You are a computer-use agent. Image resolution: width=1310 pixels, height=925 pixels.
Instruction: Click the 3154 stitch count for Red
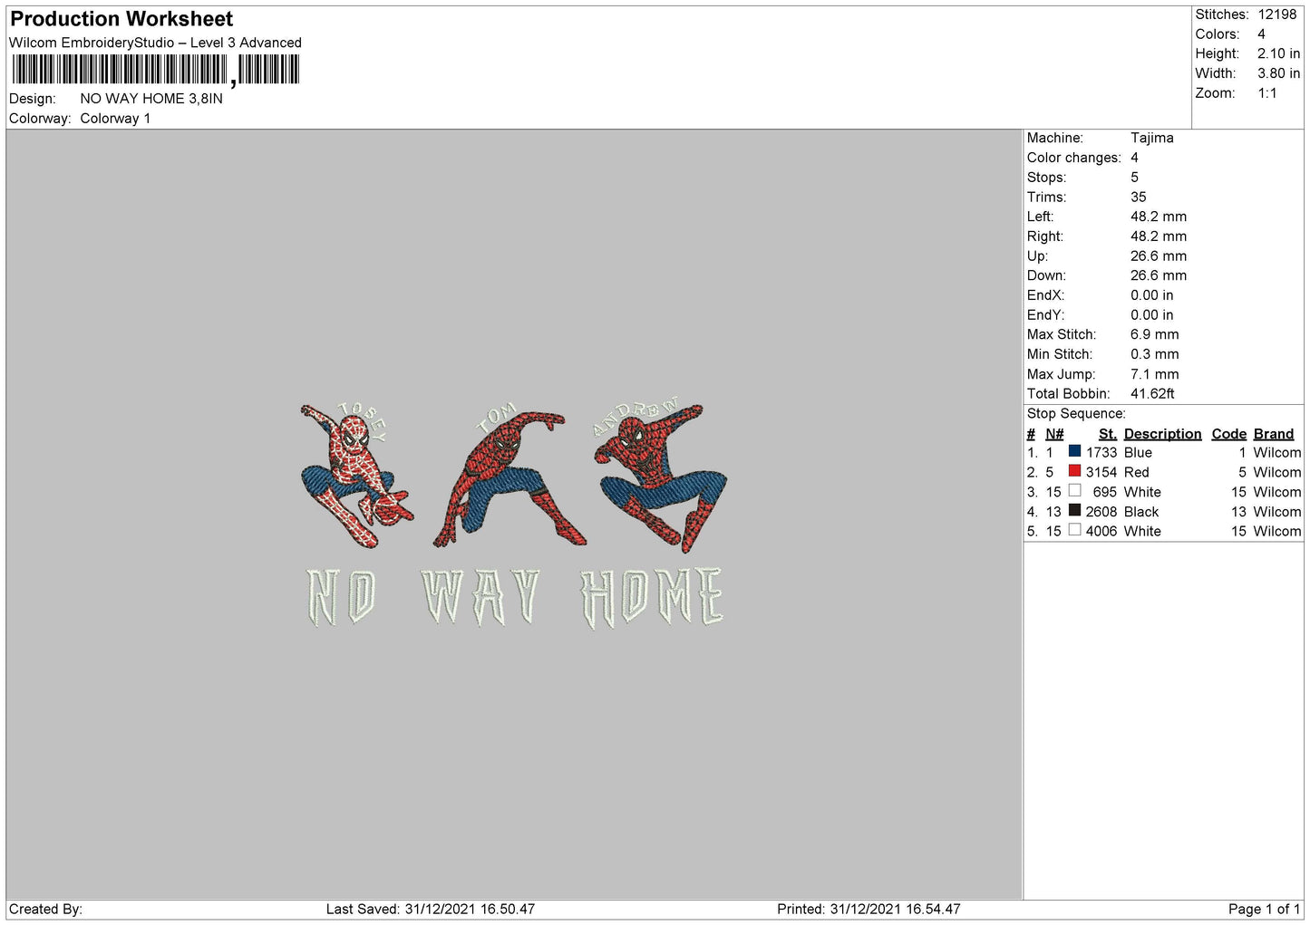tap(1101, 473)
